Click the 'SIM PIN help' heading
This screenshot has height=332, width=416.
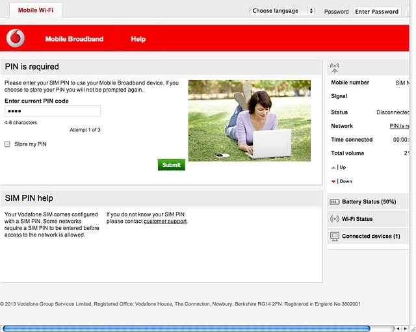[x=29, y=198]
